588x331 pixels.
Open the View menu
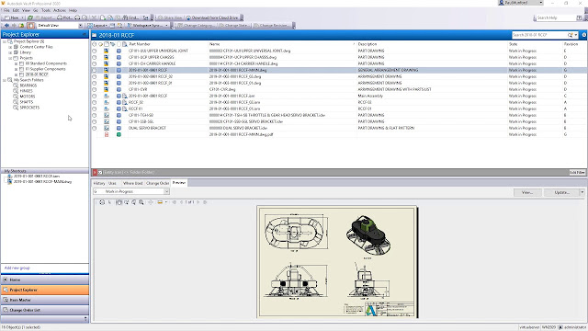tap(26, 10)
